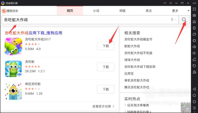
Task: Collapse the sidebar with the triple-chevron icon
Action: coord(194,3)
